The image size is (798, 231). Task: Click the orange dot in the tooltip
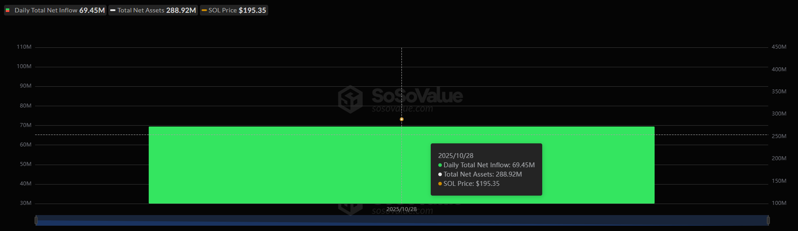(x=440, y=184)
